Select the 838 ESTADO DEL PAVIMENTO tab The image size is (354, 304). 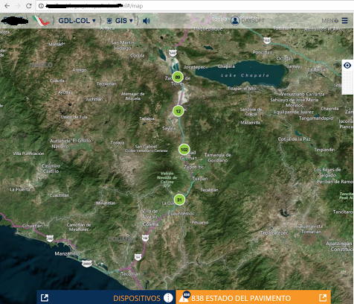pyautogui.click(x=241, y=298)
